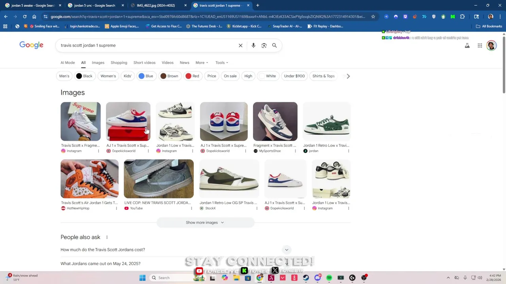Go back to the previous page
This screenshot has width=506, height=284.
point(6,17)
